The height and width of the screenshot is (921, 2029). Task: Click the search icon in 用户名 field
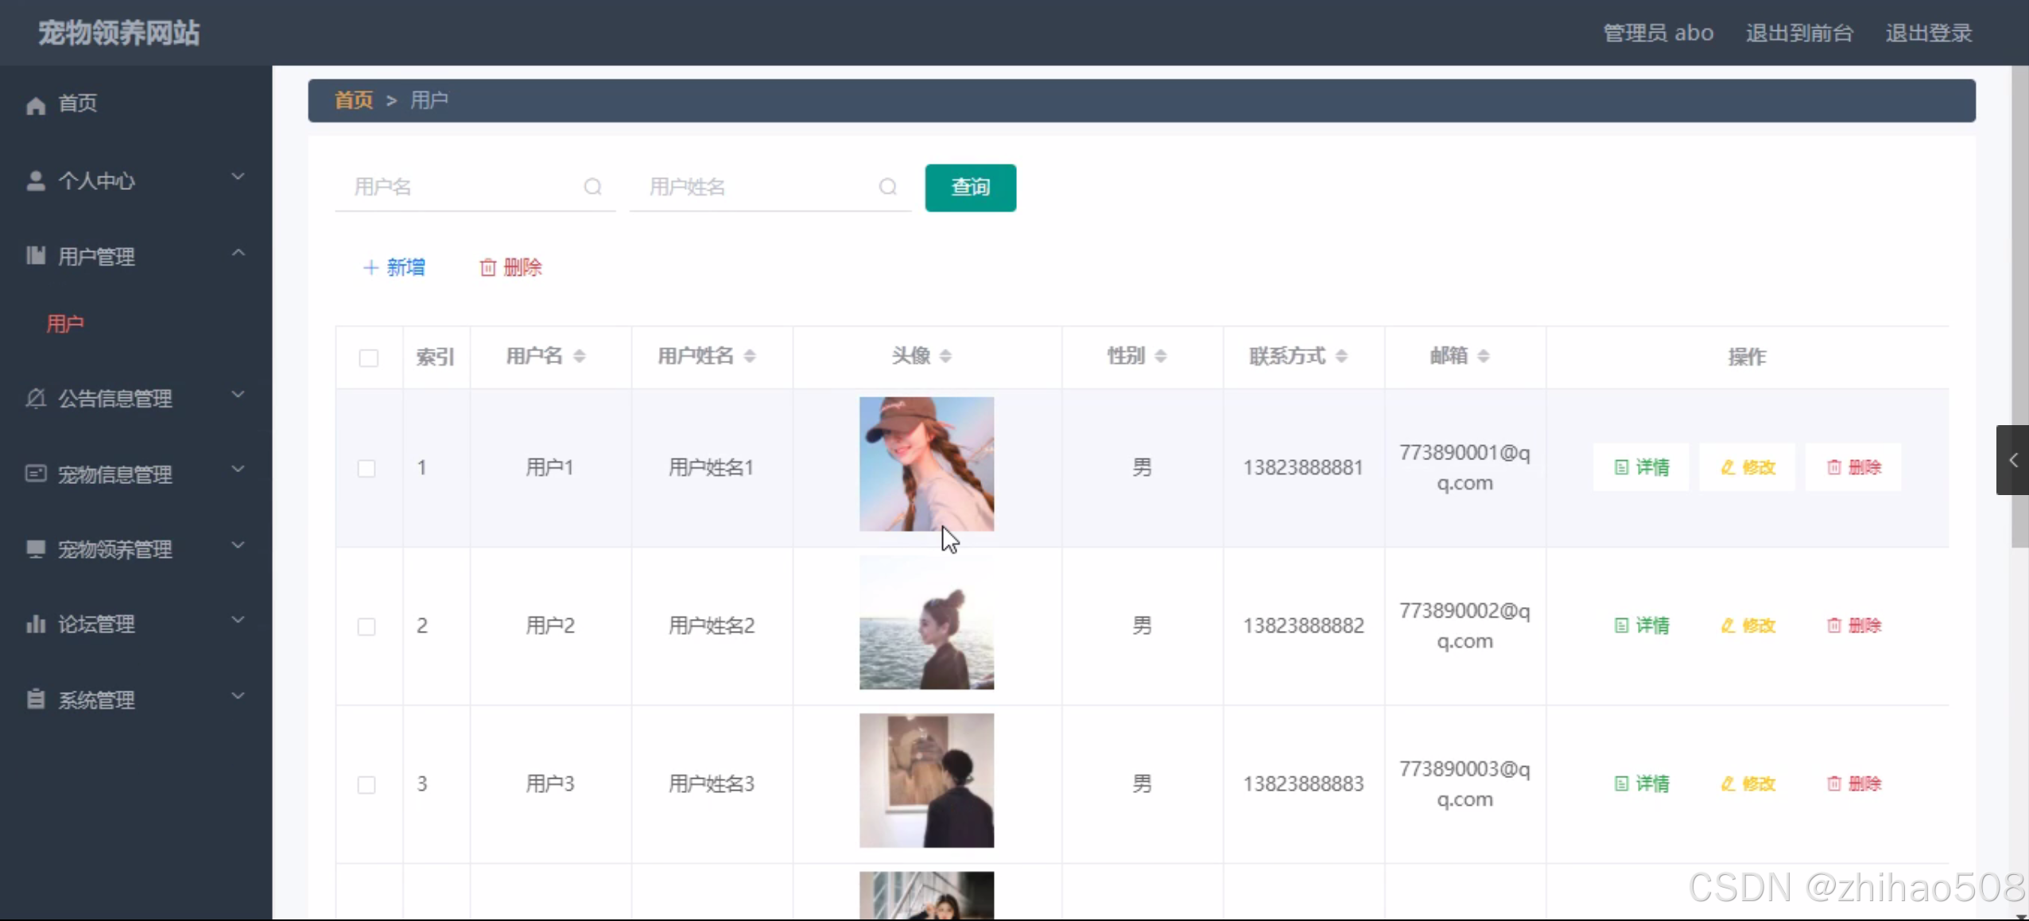592,187
